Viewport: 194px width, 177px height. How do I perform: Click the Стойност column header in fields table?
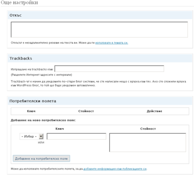tap(86, 111)
